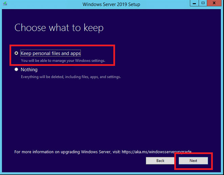Click the blank title bar area beside the setup icon

(43, 4)
